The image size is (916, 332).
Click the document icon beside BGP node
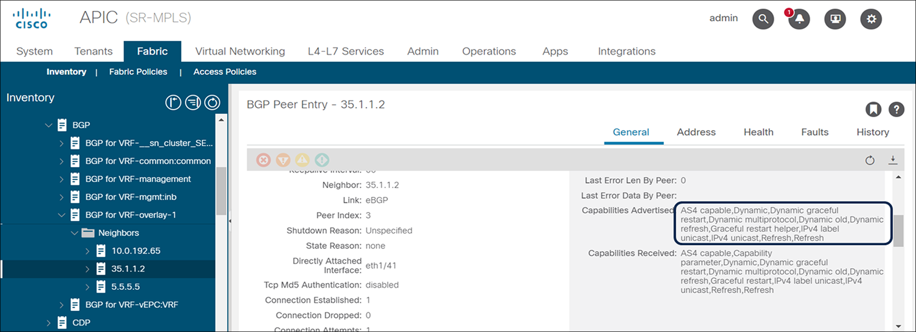point(62,125)
